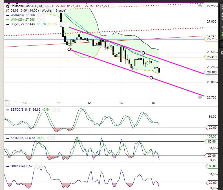The image size is (223, 190).
Task: Click the SSTOC(5, 5, 3) label
Action: (21, 110)
